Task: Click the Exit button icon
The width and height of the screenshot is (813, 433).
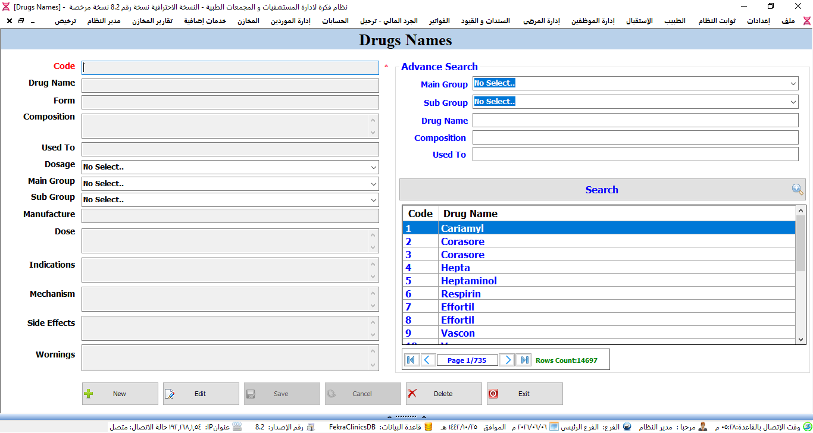Action: (x=493, y=394)
